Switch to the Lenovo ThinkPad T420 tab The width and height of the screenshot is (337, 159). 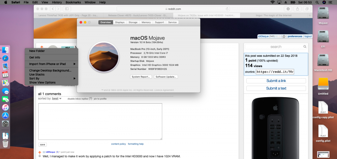coord(68,15)
